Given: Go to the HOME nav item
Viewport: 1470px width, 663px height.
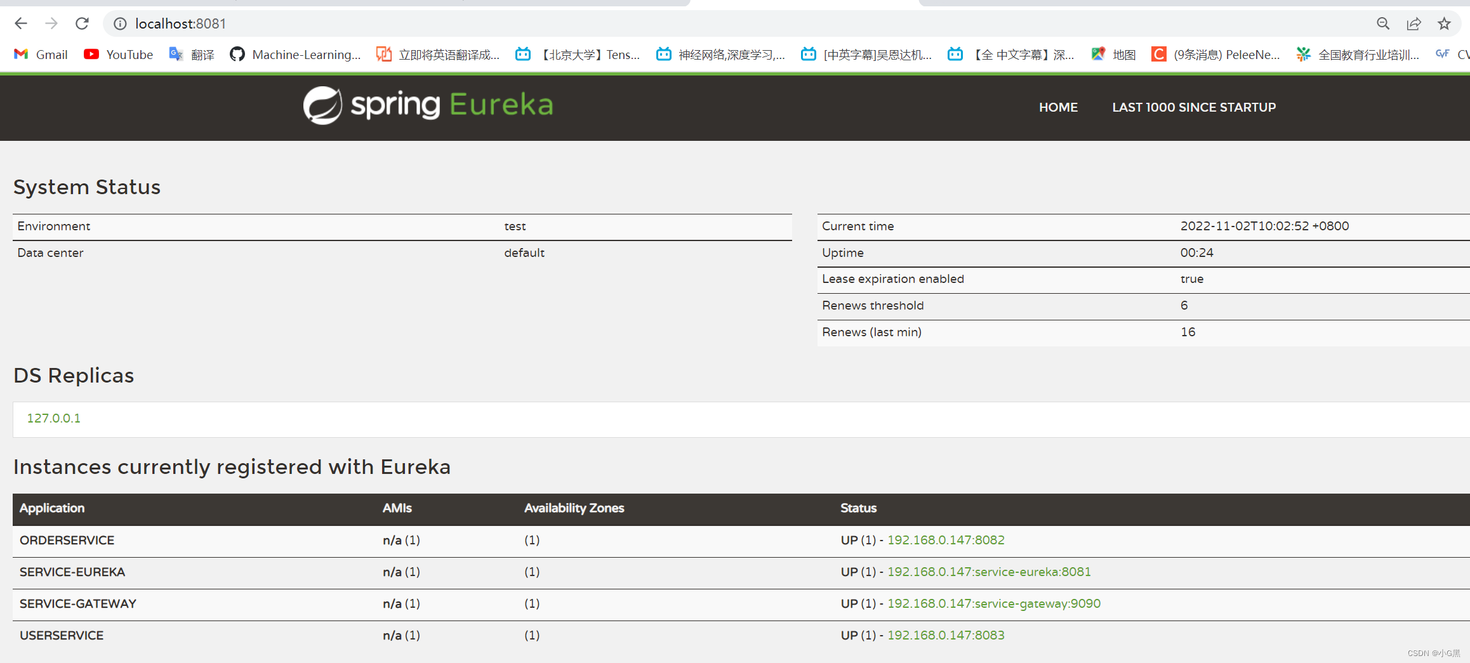Looking at the screenshot, I should (x=1058, y=107).
